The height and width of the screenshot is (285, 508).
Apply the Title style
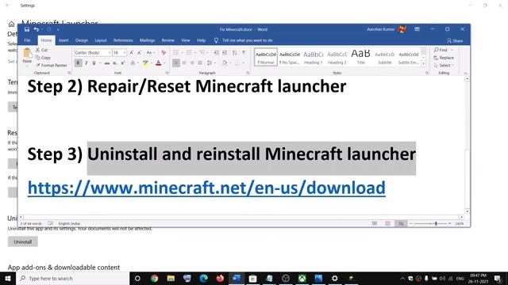tap(360, 57)
